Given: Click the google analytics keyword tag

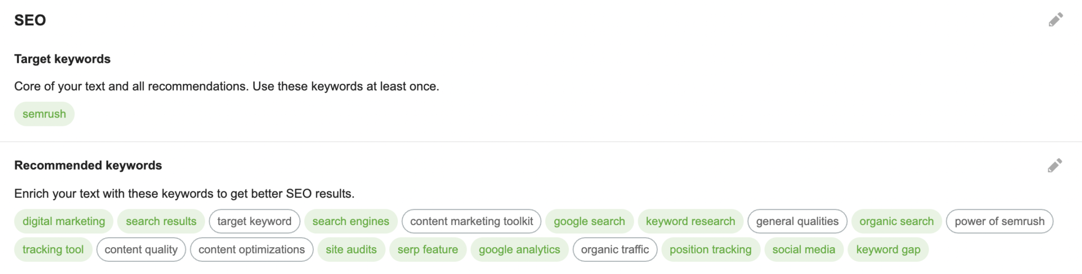Looking at the screenshot, I should [x=519, y=250].
